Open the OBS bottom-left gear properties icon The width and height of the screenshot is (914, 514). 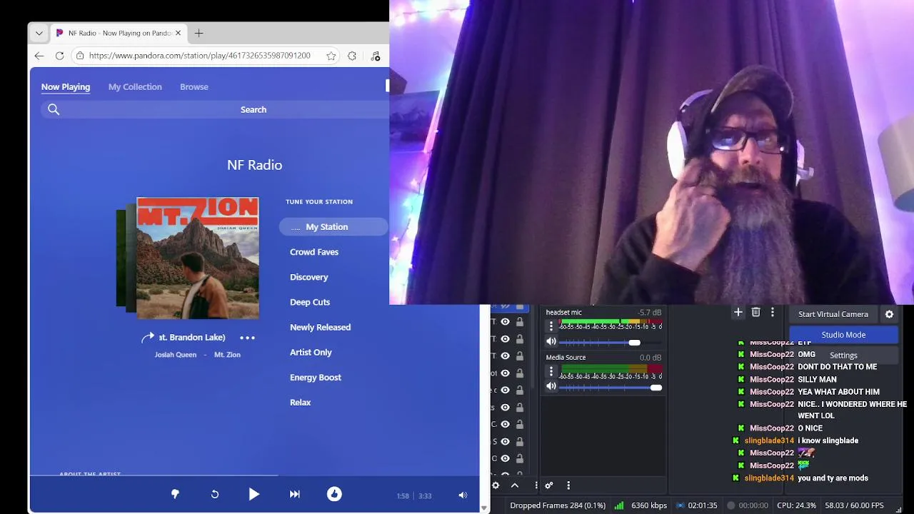[x=496, y=485]
